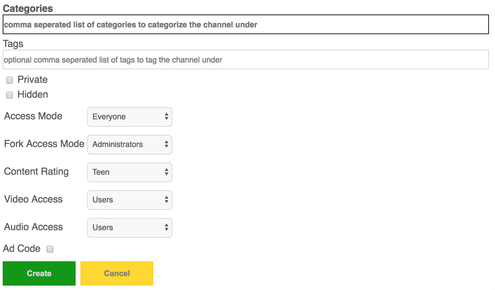495x290 pixels.
Task: Click the Private label text
Action: point(32,80)
